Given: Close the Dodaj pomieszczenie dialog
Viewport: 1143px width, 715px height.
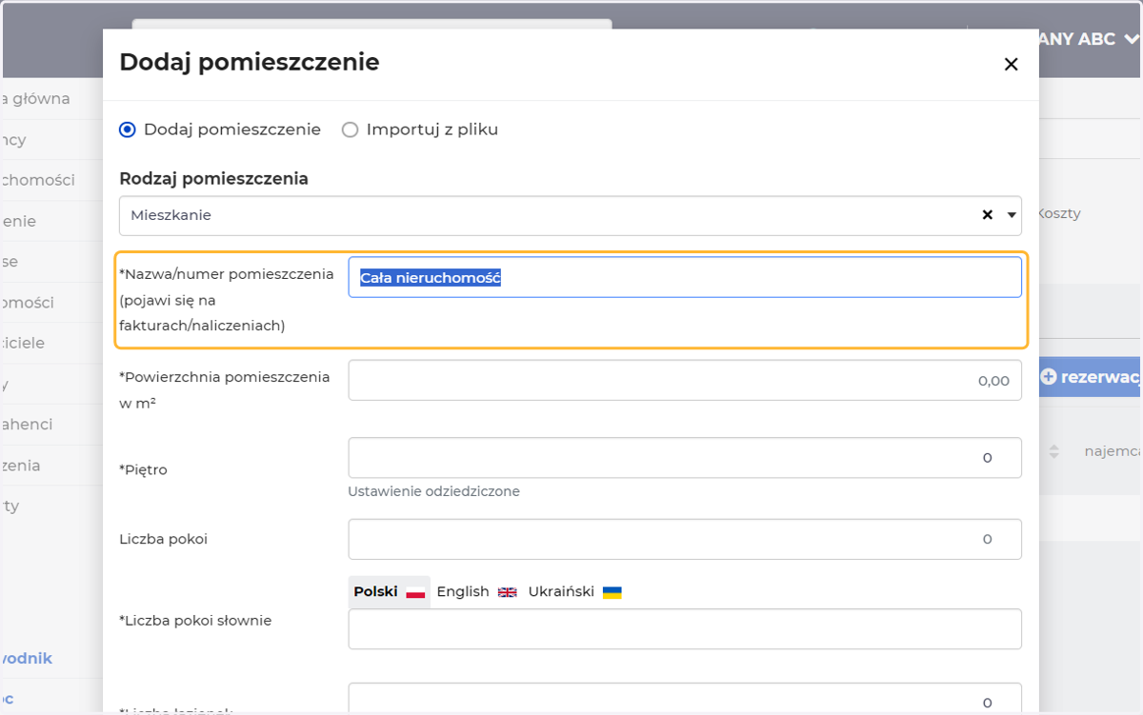Looking at the screenshot, I should [1011, 65].
